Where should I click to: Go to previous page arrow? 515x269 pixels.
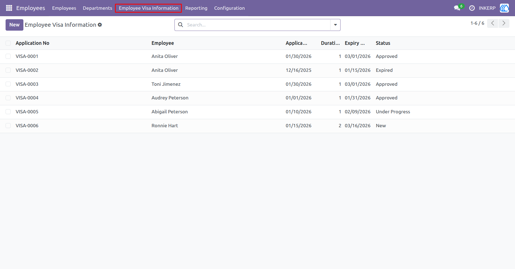pos(492,23)
